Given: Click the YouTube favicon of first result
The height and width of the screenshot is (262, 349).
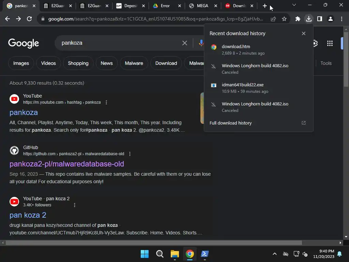Looking at the screenshot, I should coord(14,99).
